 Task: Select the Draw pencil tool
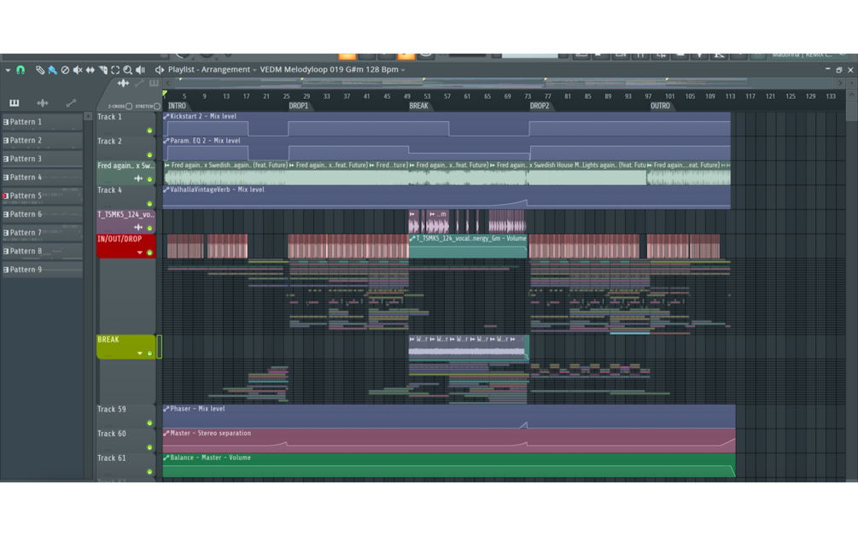point(40,69)
